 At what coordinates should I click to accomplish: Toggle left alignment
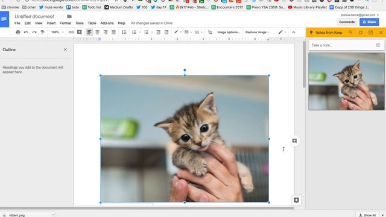89,32
